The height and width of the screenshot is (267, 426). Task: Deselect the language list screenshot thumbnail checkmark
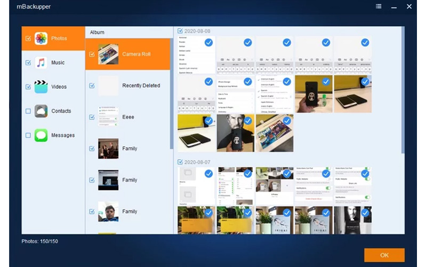[x=208, y=43]
